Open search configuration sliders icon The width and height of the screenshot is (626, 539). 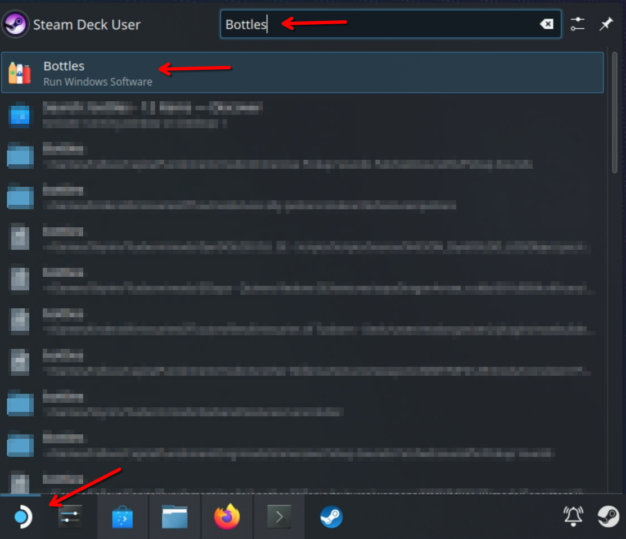(578, 24)
